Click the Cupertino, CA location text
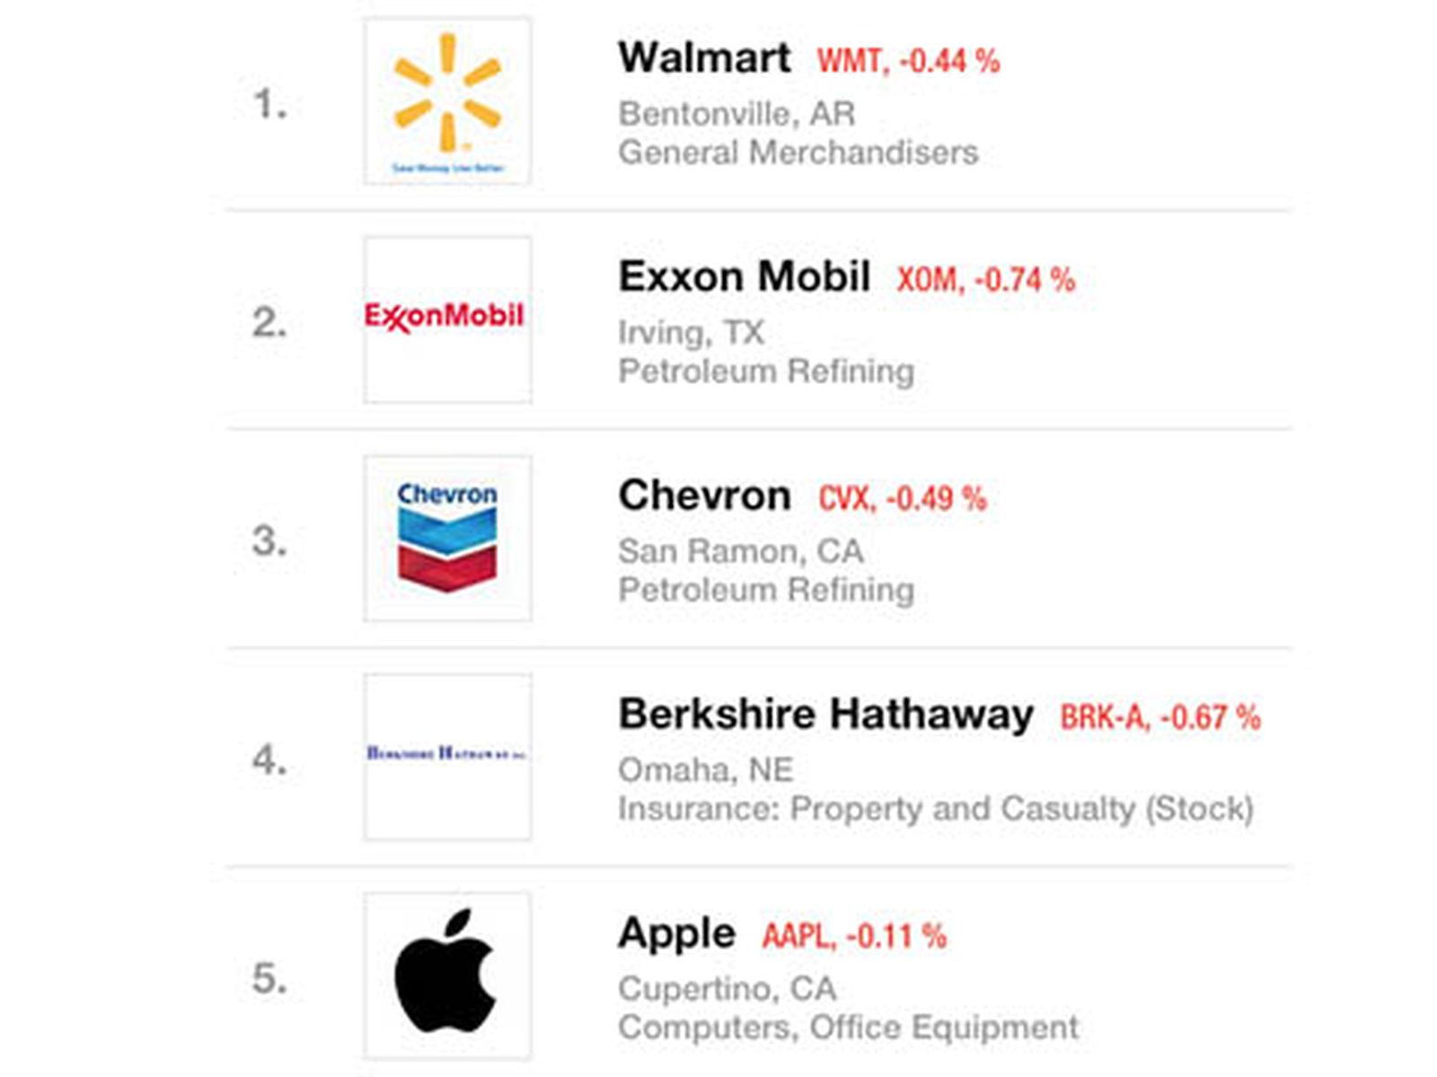Screen dimensions: 1437x1077 tap(727, 988)
